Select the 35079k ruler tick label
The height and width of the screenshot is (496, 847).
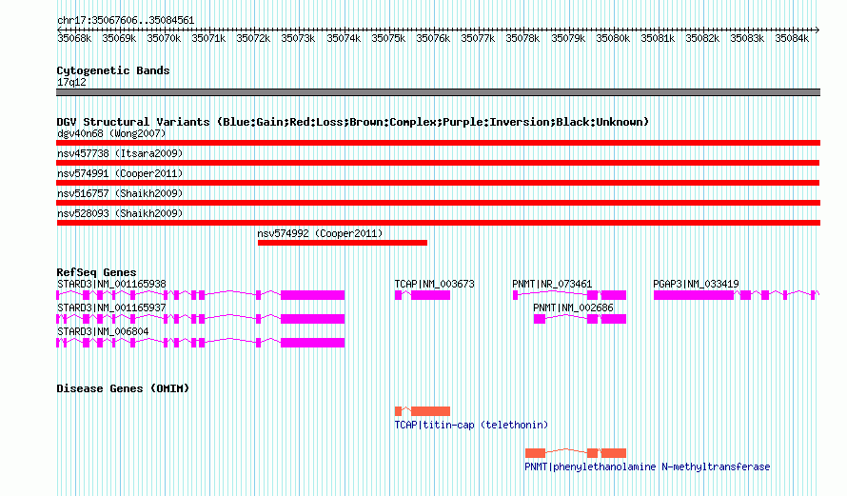(x=568, y=38)
